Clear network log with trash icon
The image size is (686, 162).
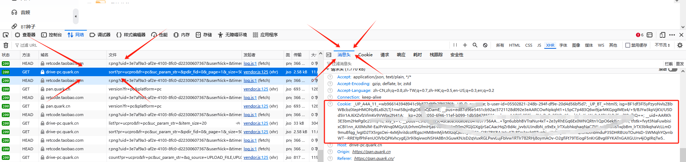(x=6, y=45)
